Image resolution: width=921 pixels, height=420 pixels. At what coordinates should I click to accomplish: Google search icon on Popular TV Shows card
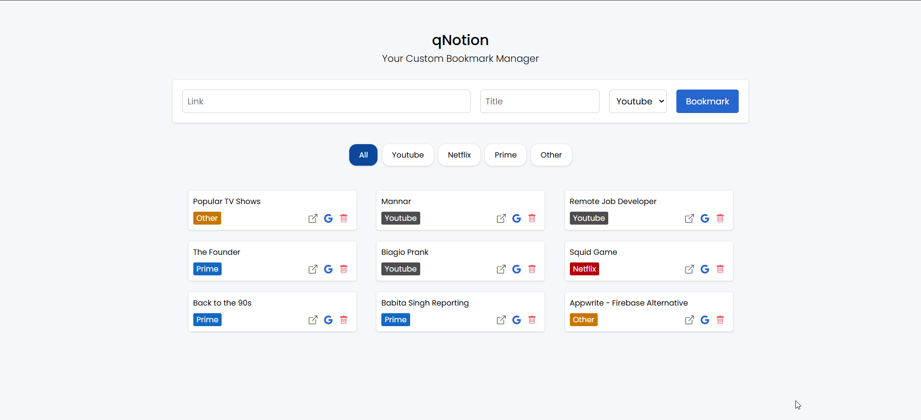pos(328,218)
